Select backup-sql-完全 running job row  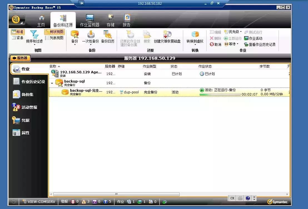(169, 92)
